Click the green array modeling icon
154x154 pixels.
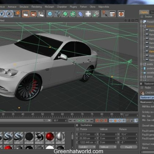point(73,14)
